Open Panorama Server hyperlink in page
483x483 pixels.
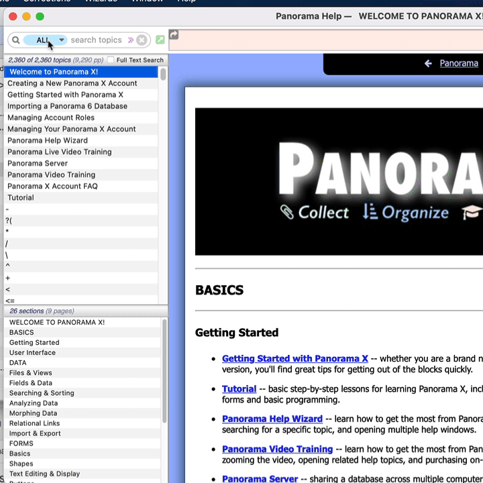point(260,479)
